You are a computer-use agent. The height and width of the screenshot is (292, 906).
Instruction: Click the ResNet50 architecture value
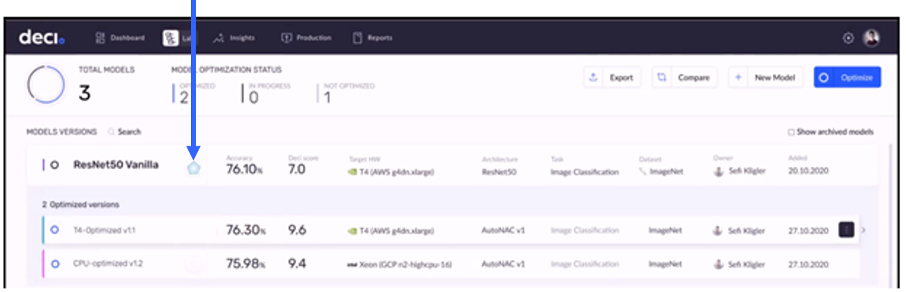pos(499,171)
